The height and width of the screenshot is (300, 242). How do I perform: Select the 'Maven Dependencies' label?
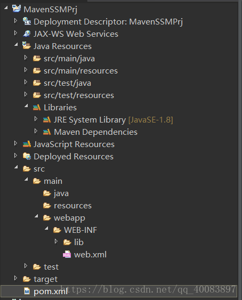pyautogui.click(x=96, y=132)
